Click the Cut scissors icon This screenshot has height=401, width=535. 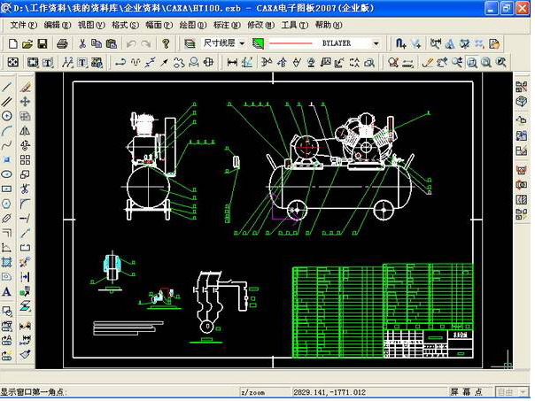pyautogui.click(x=81, y=42)
